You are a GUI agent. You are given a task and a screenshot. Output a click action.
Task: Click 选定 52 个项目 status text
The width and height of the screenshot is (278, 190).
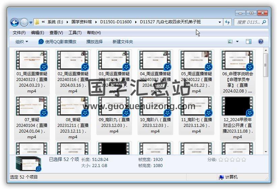point(24,177)
